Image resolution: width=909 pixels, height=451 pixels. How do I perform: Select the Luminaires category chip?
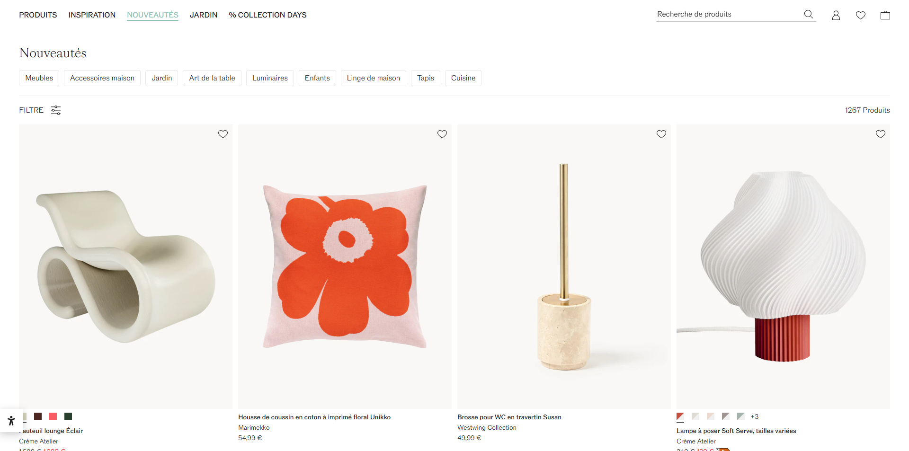(270, 78)
